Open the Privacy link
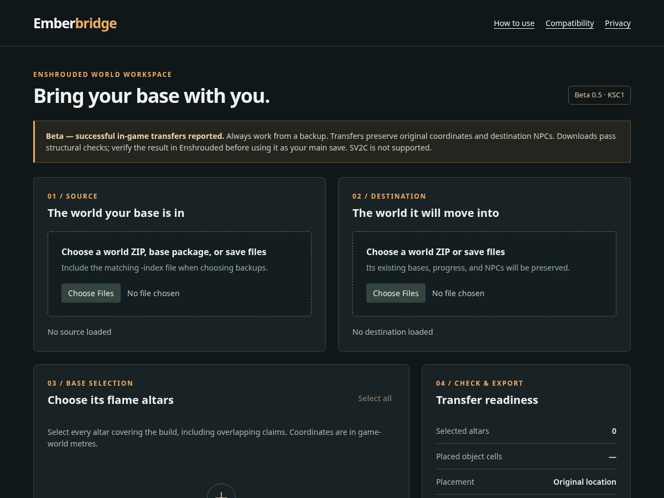This screenshot has height=498, width=664. [618, 23]
